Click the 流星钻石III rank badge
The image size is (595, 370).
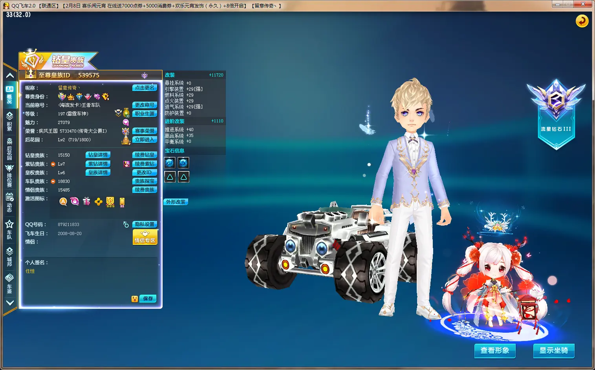pyautogui.click(x=556, y=114)
